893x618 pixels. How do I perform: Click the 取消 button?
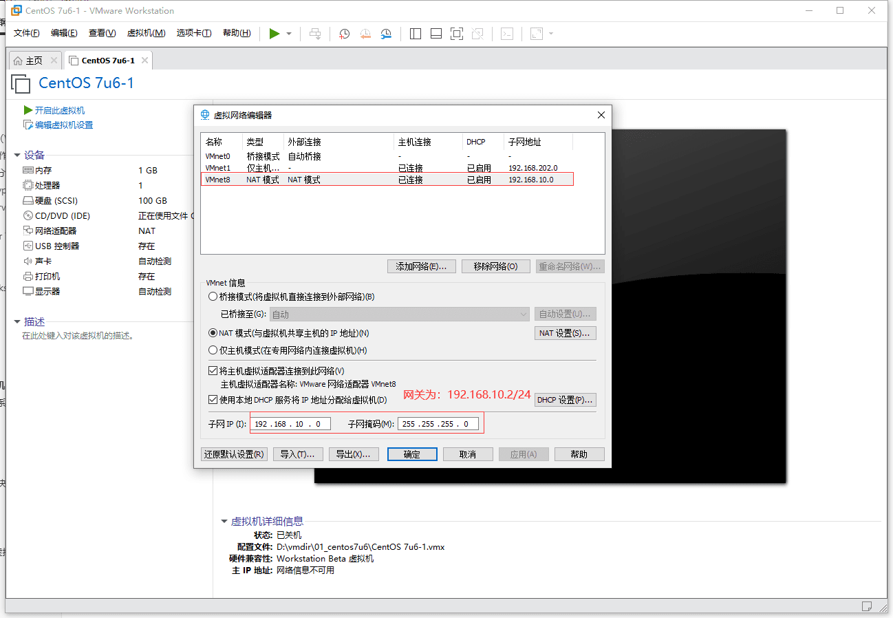468,454
